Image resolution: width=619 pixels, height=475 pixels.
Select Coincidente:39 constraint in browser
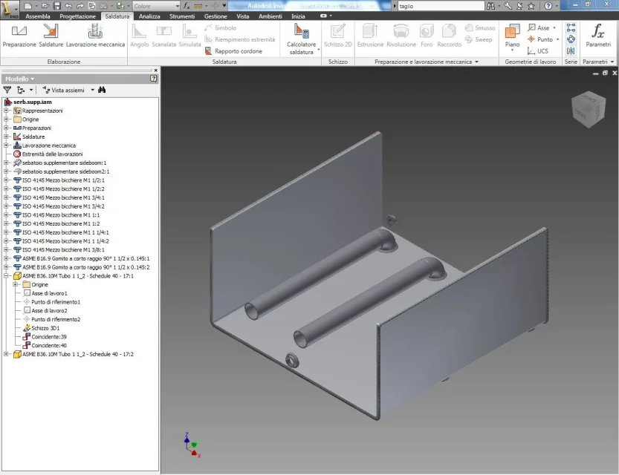tap(49, 337)
